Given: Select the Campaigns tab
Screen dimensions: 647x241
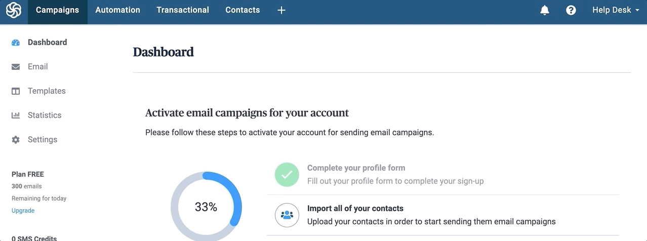Looking at the screenshot, I should 57,10.
